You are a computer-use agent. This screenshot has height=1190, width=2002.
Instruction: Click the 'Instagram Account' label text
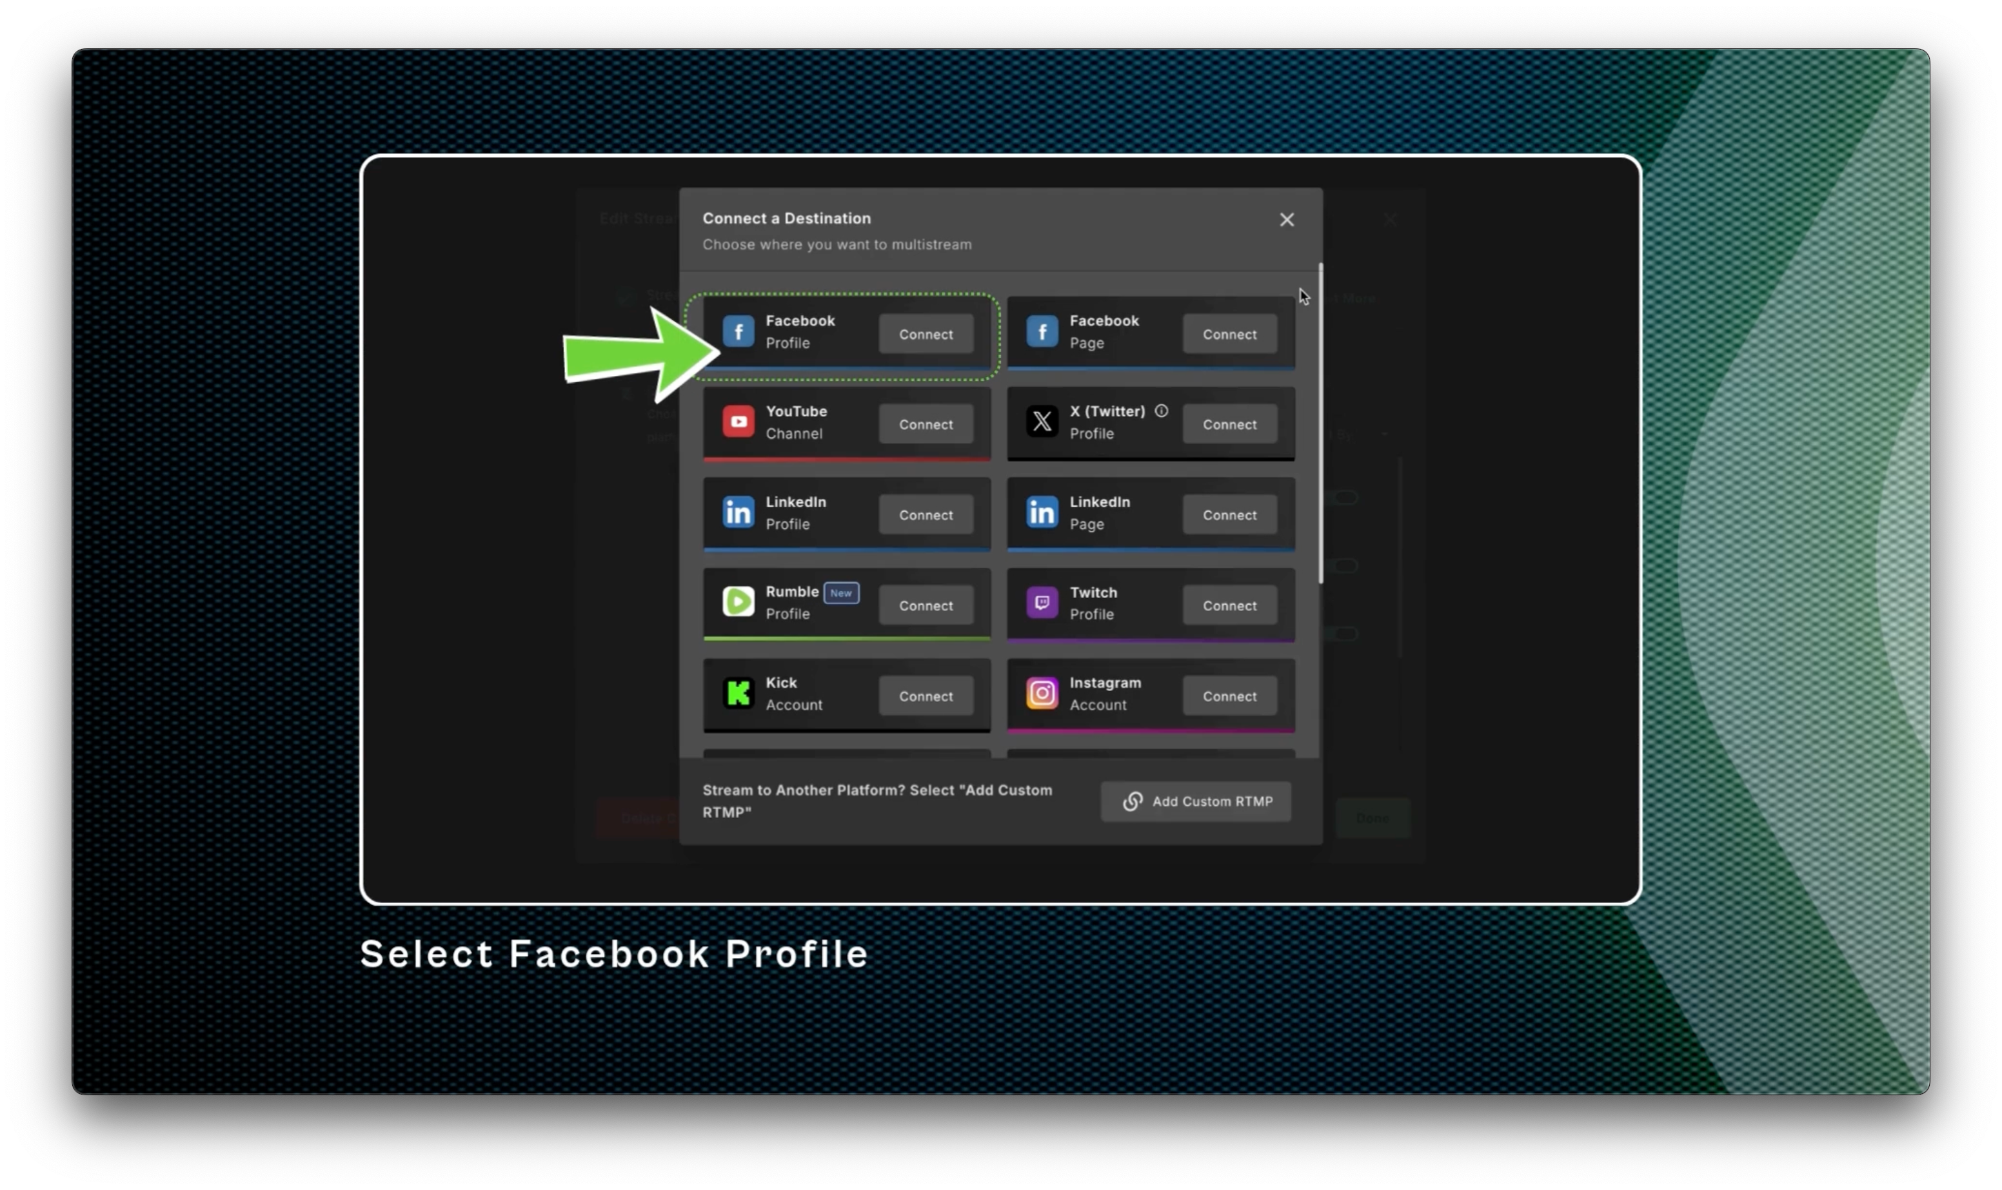[x=1104, y=694]
